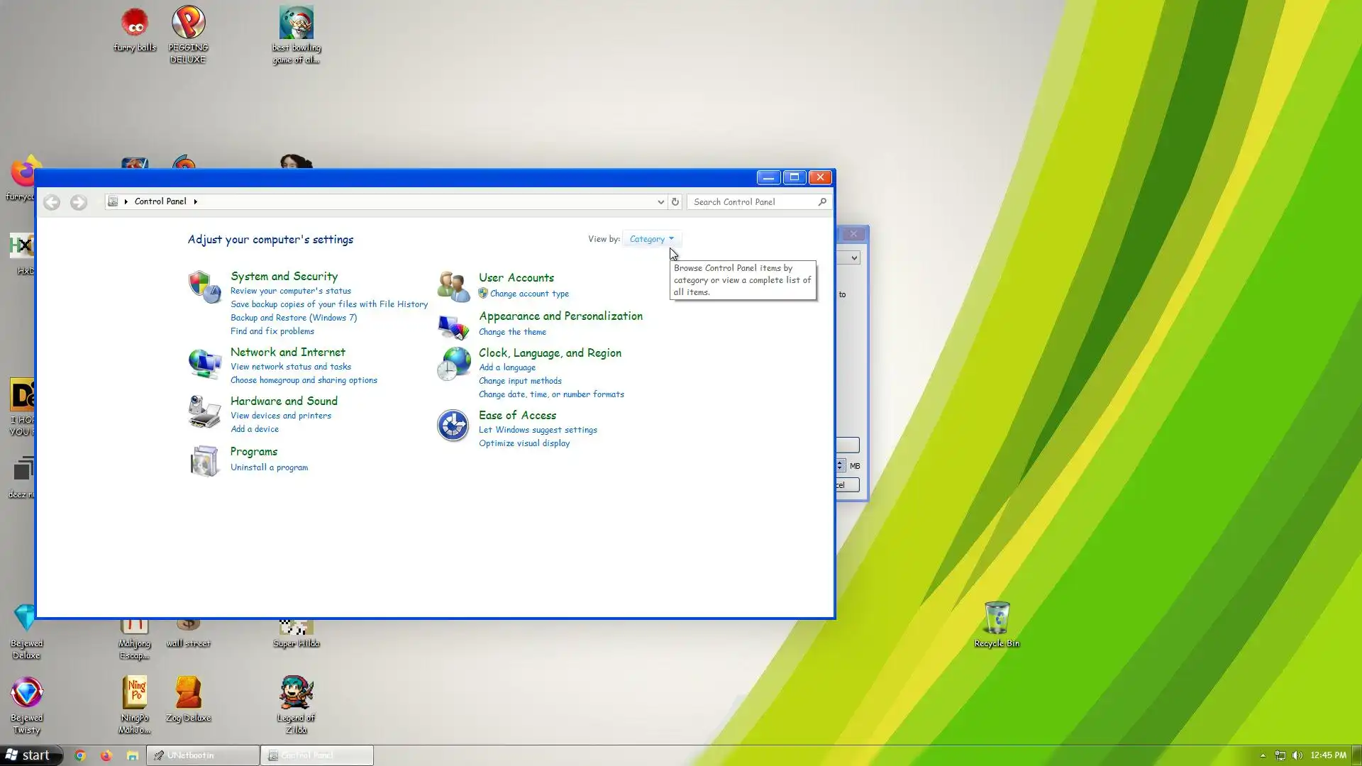Viewport: 1362px width, 766px height.
Task: Click the refresh button next to address bar
Action: click(x=675, y=202)
